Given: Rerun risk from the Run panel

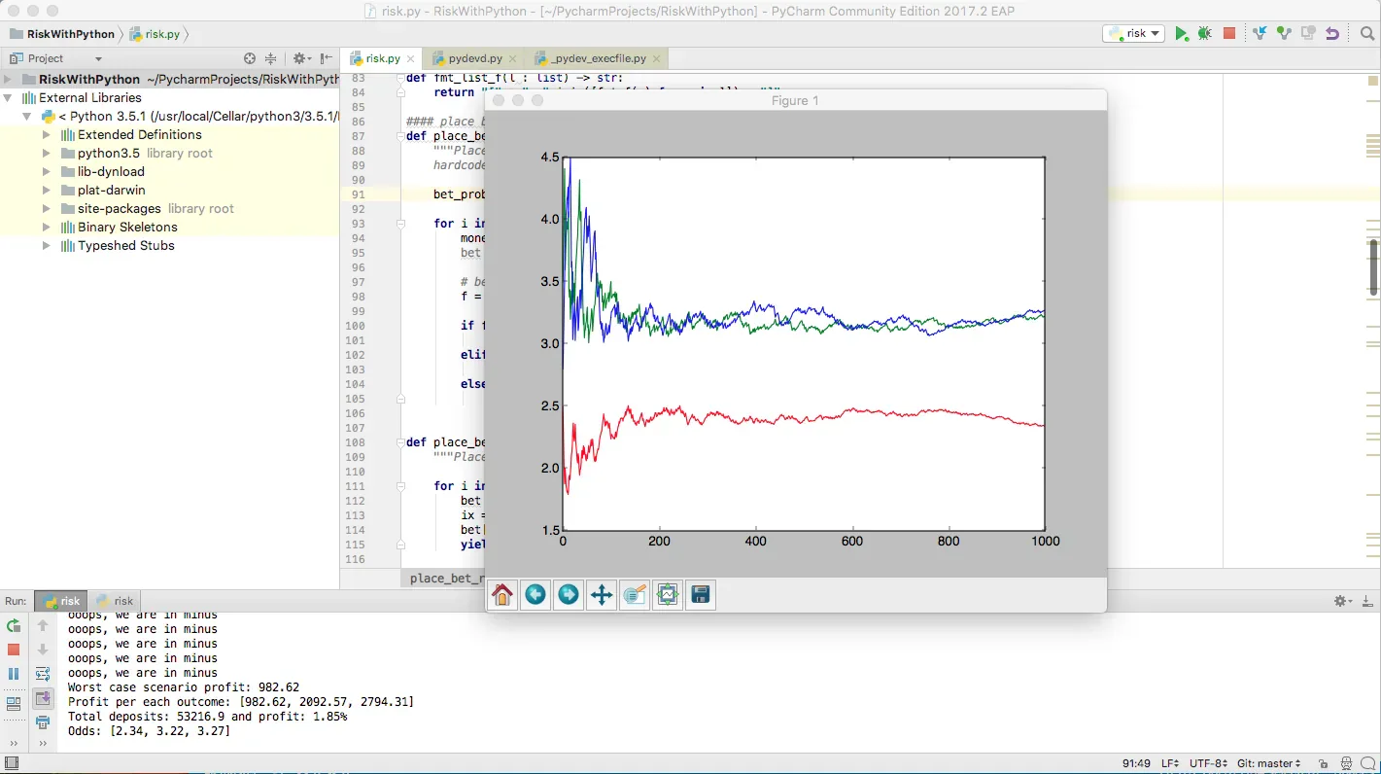Looking at the screenshot, I should 14,625.
